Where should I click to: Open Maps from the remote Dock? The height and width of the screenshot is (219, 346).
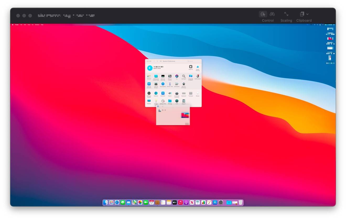pos(134,203)
